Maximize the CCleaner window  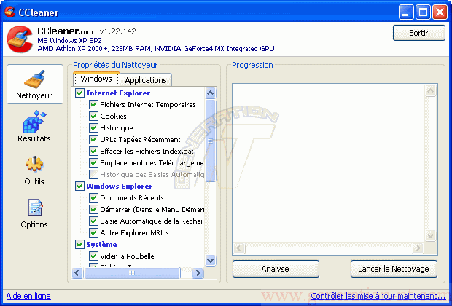[423, 12]
